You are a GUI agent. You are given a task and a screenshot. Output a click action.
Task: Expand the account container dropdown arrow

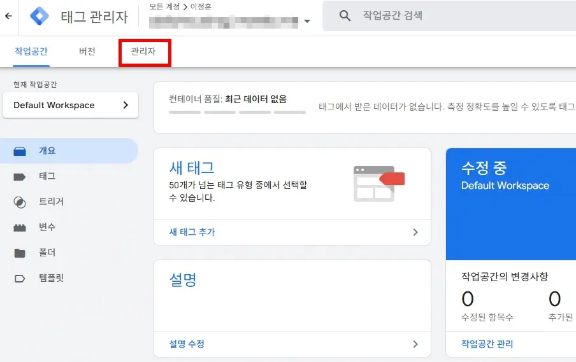307,21
